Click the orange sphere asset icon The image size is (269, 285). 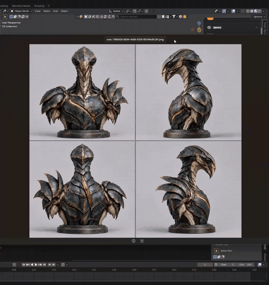81,16
